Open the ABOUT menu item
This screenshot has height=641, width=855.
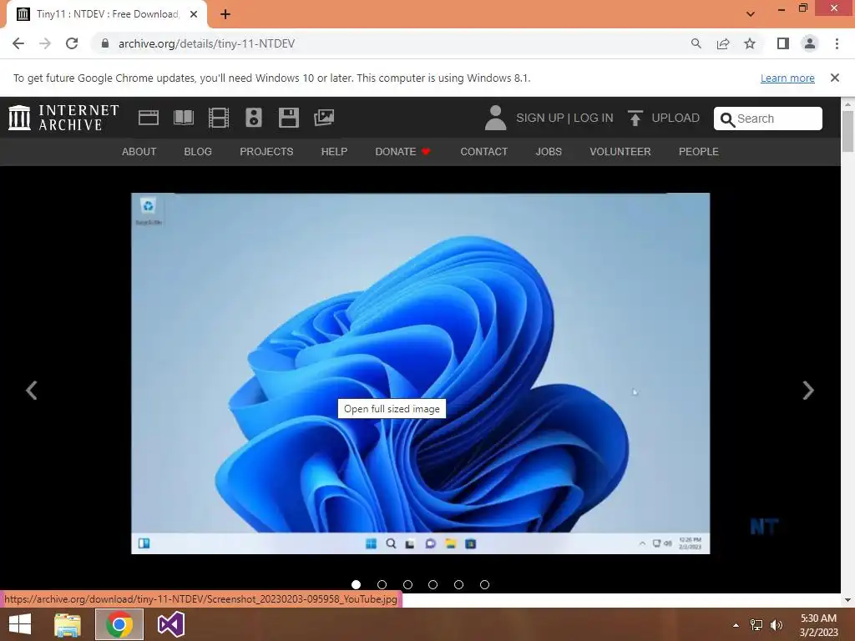(139, 152)
